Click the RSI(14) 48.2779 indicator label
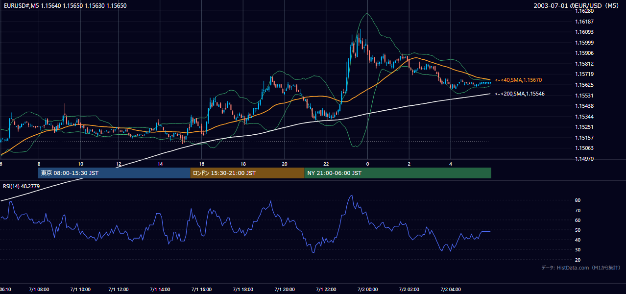 (22, 186)
